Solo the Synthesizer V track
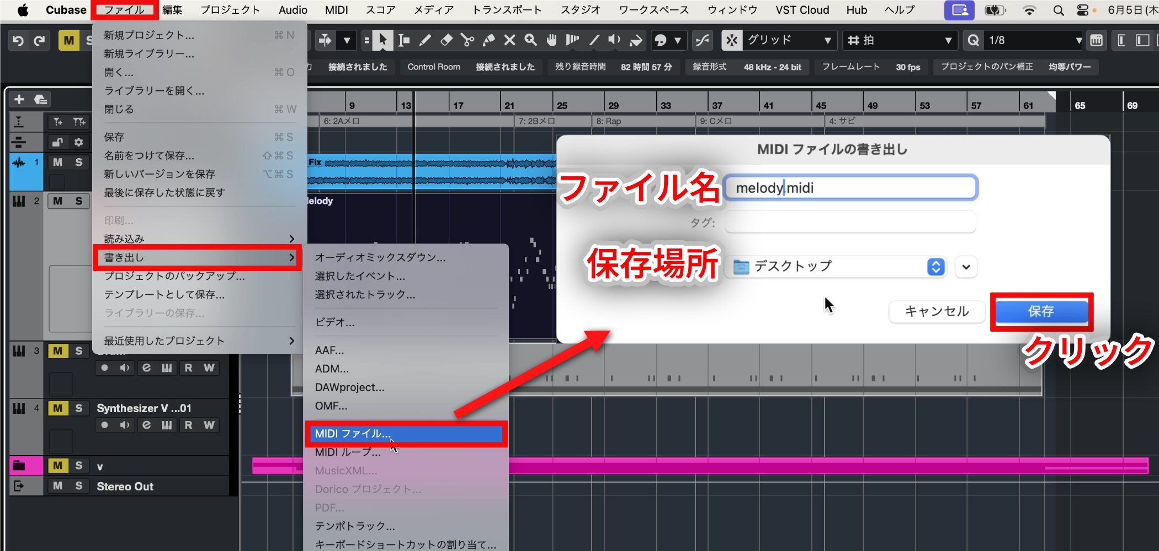1159x551 pixels. coord(78,408)
